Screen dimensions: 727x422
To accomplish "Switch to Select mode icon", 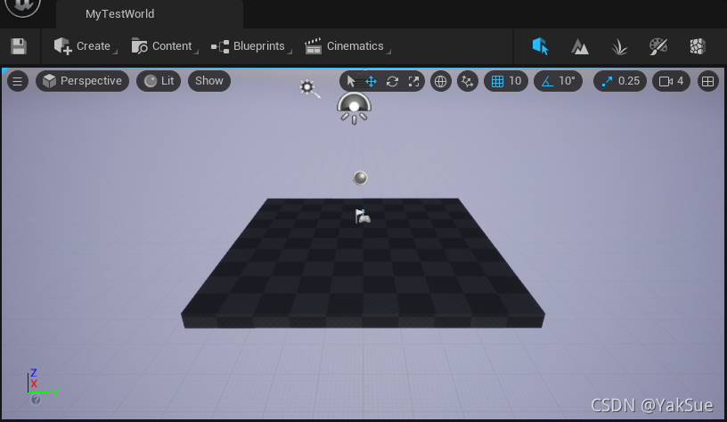I will click(x=541, y=46).
